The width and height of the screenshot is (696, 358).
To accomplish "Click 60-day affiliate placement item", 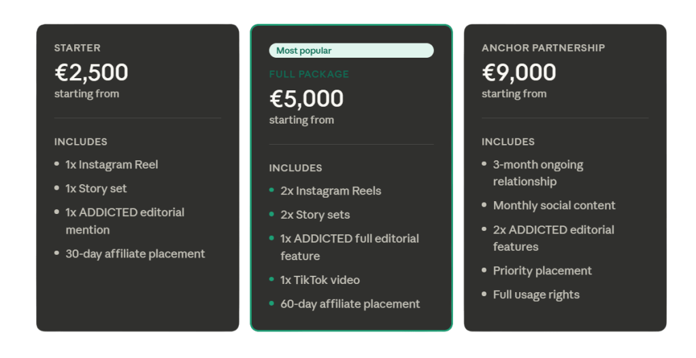I will 350,304.
